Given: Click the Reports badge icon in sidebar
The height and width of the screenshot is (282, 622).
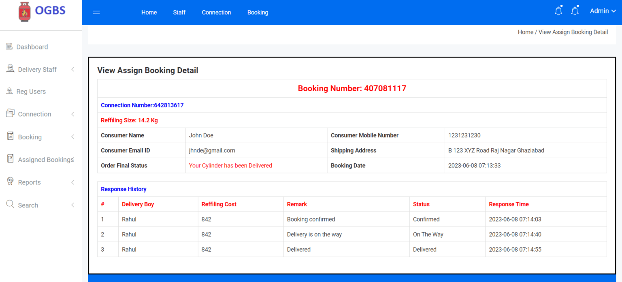Looking at the screenshot, I should (10, 182).
